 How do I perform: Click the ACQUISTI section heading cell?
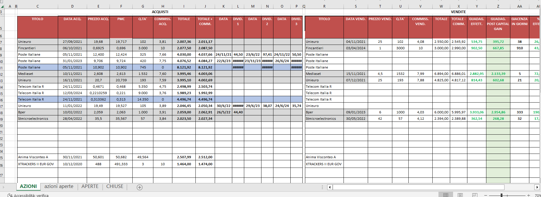pos(160,12)
